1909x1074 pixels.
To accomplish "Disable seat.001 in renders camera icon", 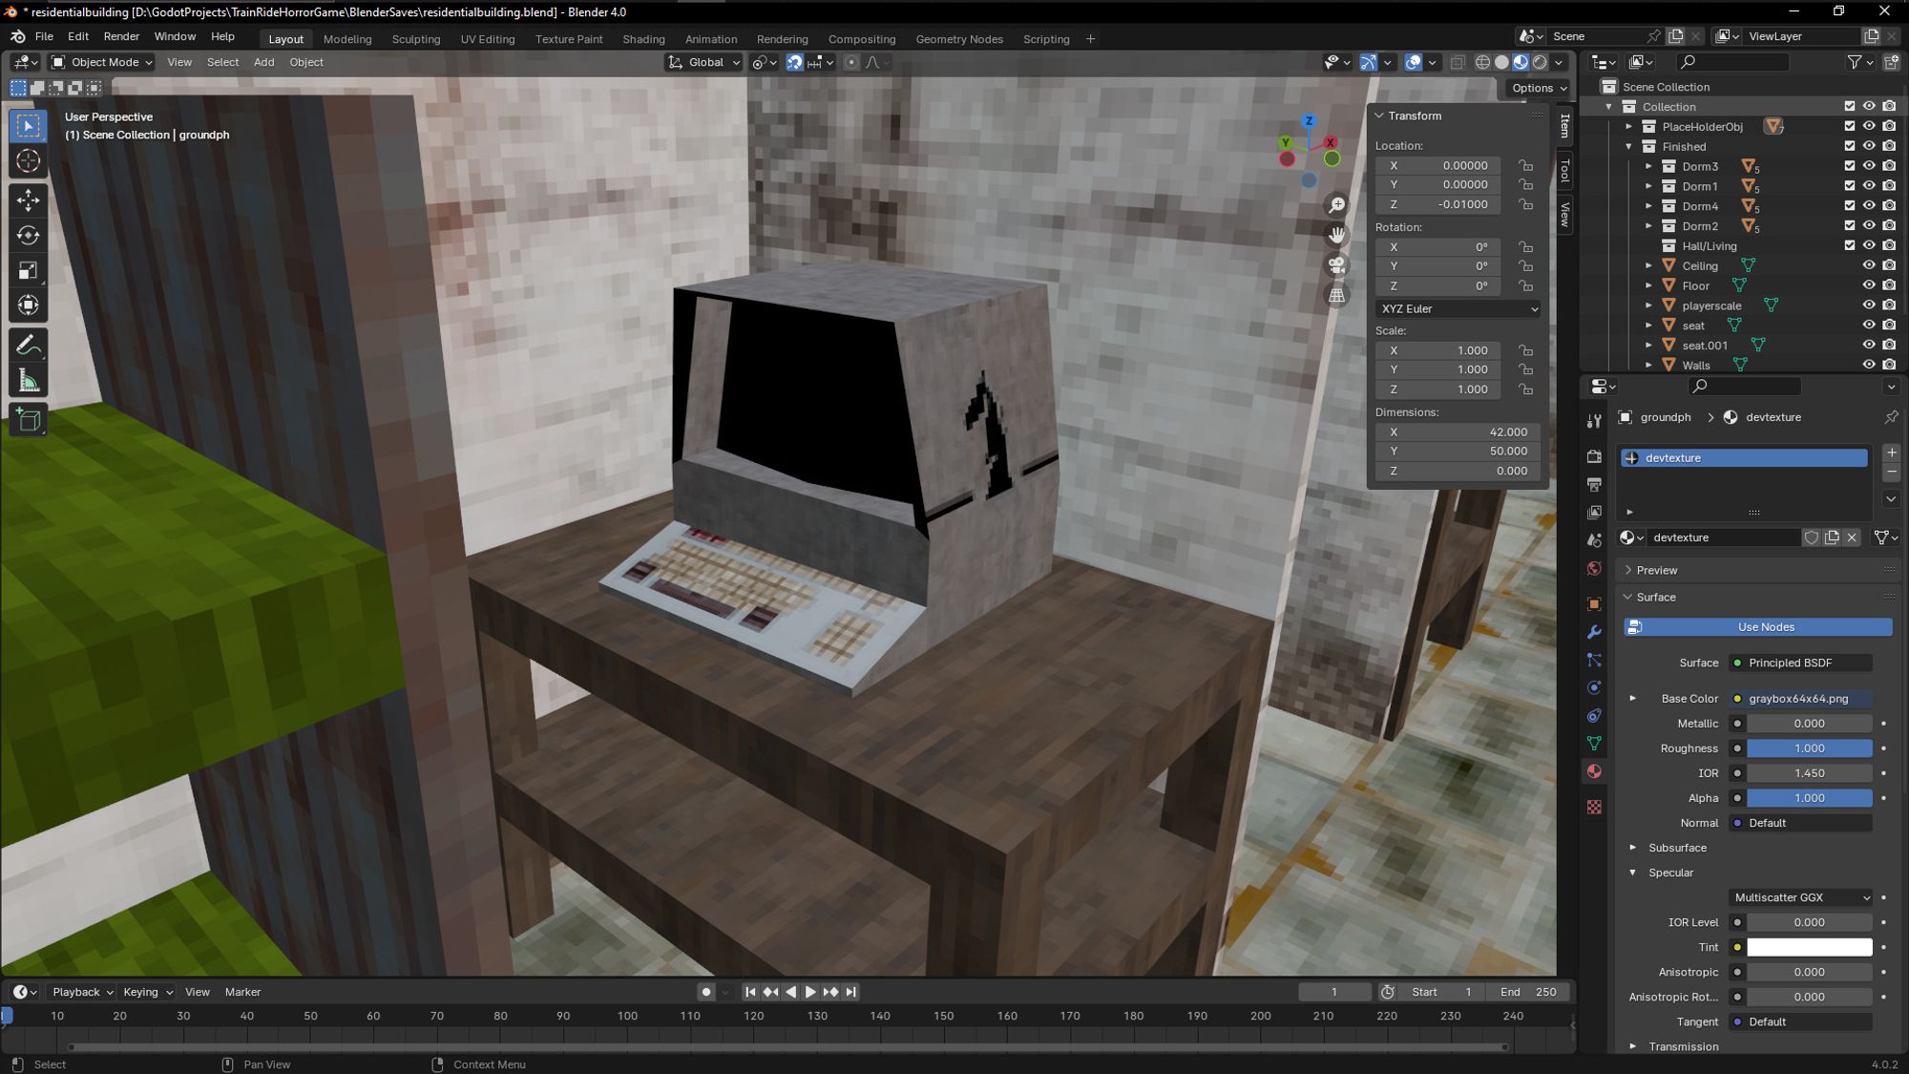I will (1889, 346).
